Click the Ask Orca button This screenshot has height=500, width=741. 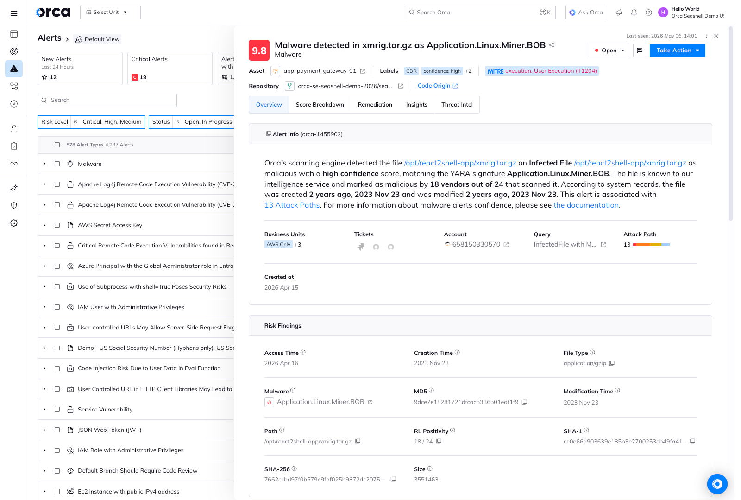[x=586, y=13]
